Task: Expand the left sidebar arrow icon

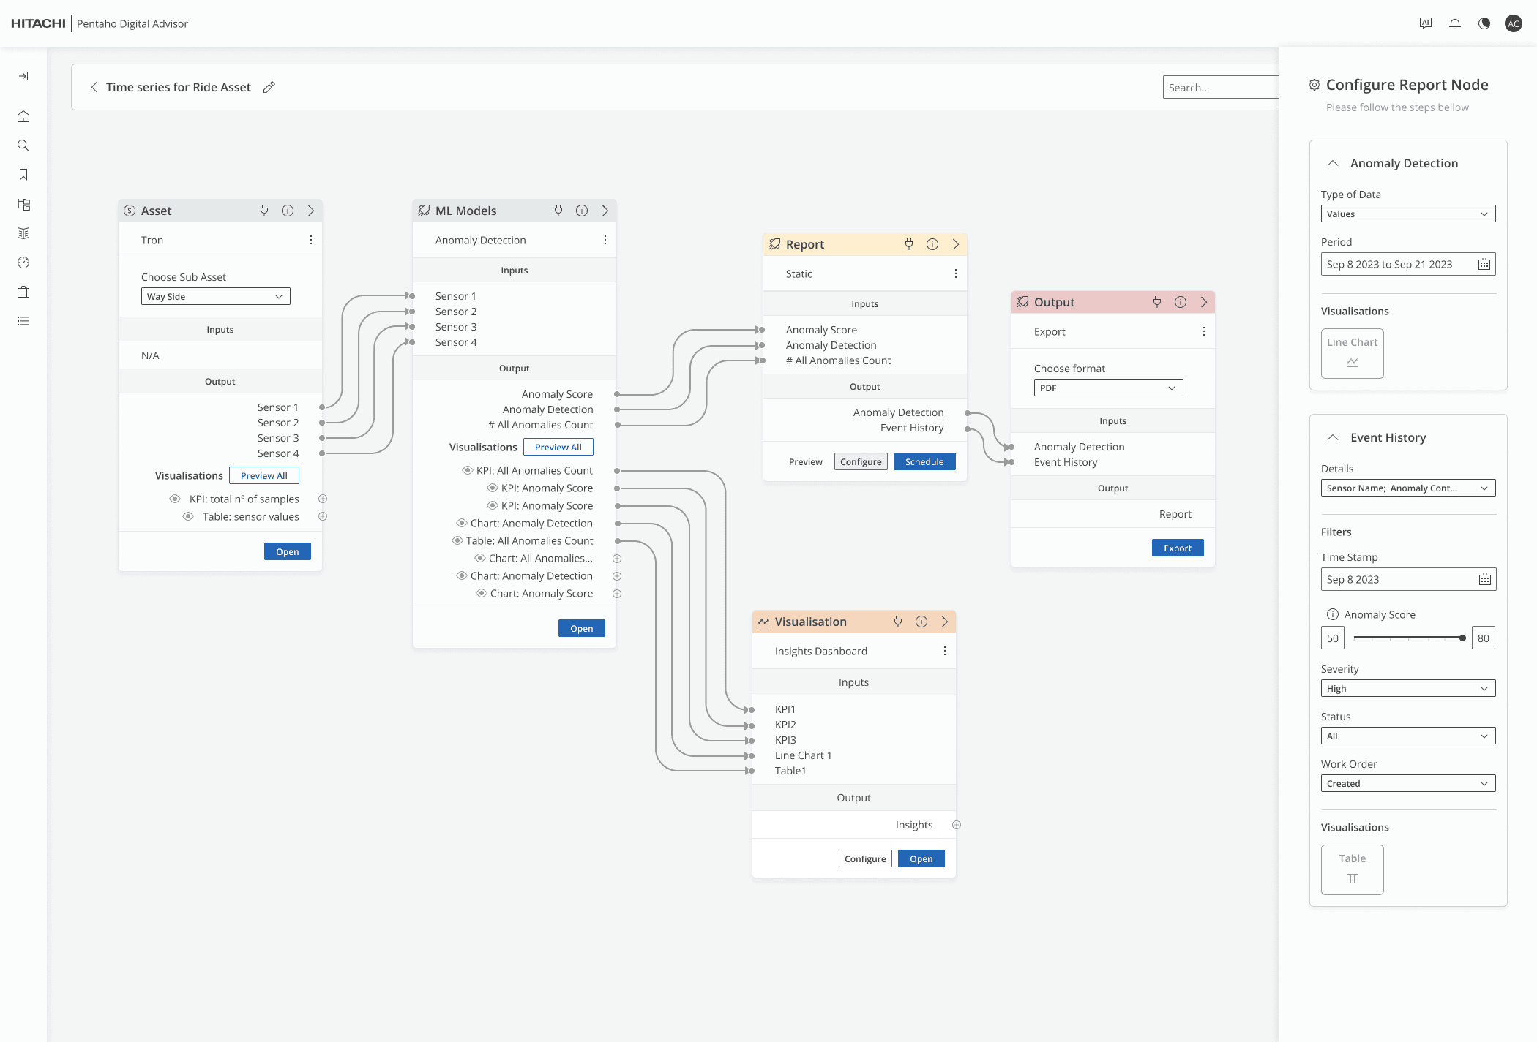Action: 23,76
